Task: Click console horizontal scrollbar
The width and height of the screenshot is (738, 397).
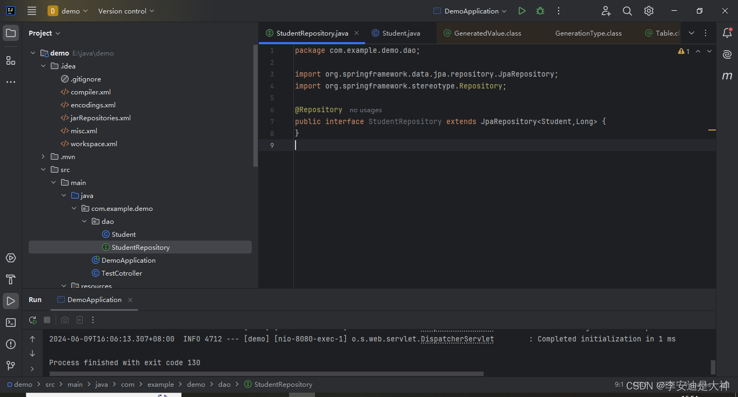Action: click(267, 373)
